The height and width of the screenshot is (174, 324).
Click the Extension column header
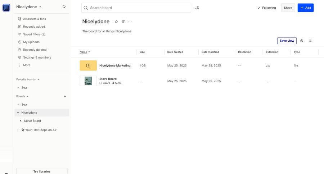[x=272, y=52]
